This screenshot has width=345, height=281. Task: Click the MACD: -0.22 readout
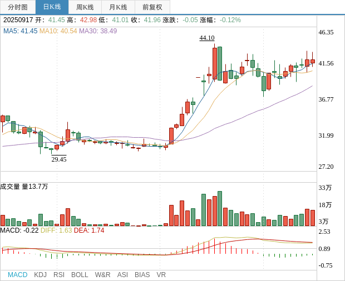[19, 230]
